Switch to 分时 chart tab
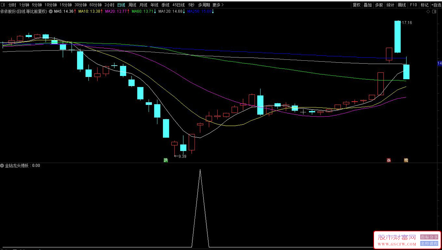Image resolution: width=442 pixels, height=250 pixels. (x=12, y=5)
